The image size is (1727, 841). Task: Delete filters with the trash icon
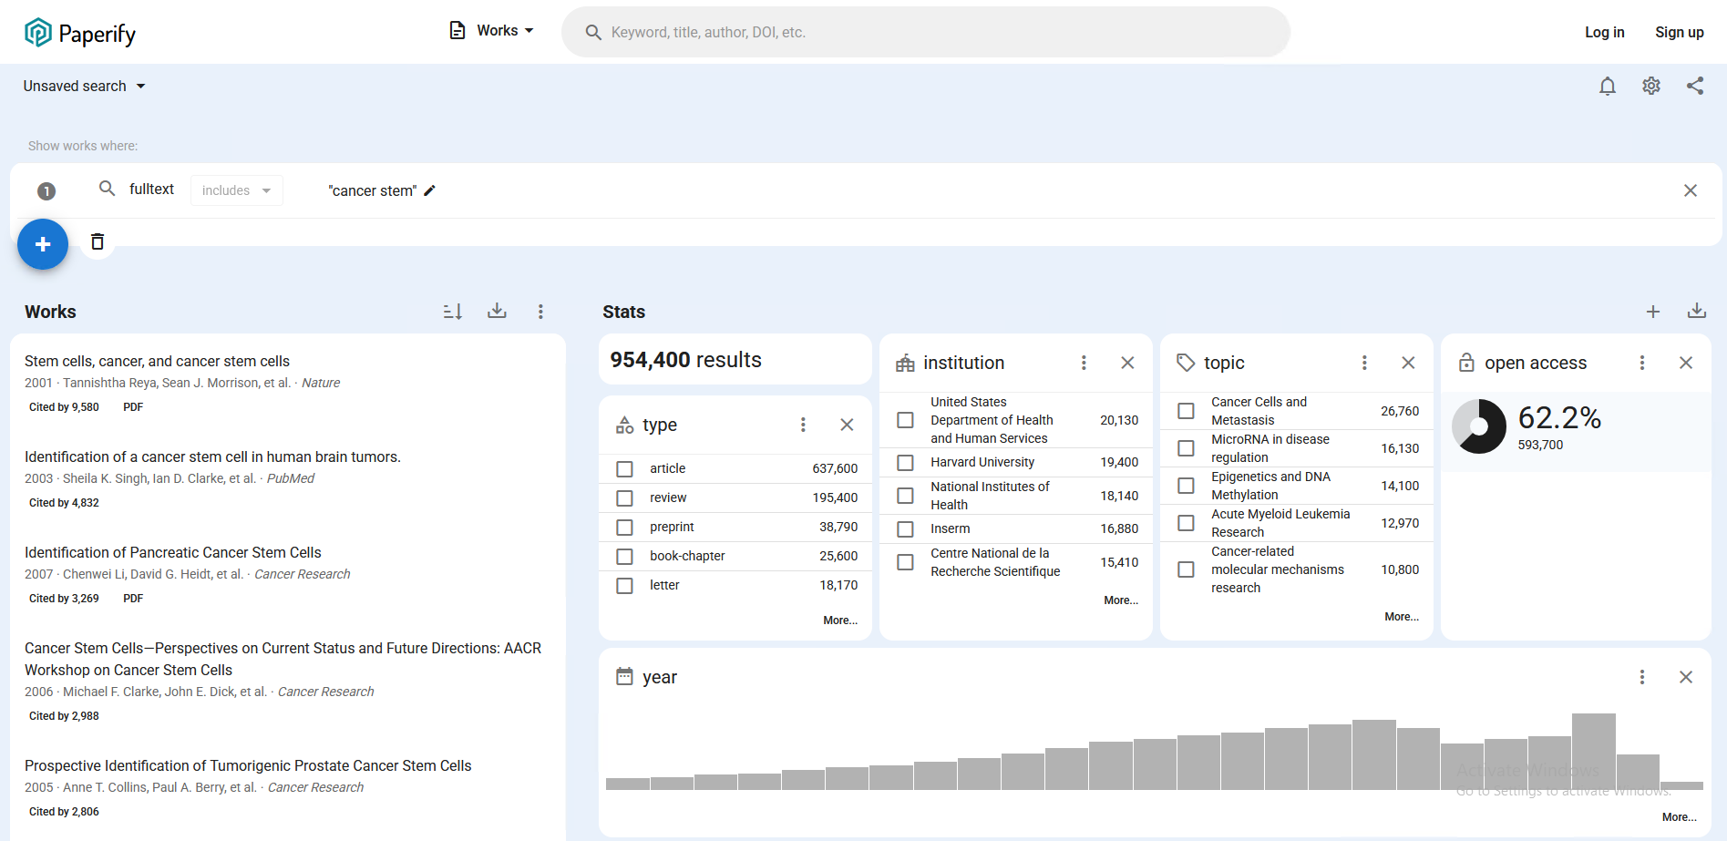pyautogui.click(x=98, y=242)
